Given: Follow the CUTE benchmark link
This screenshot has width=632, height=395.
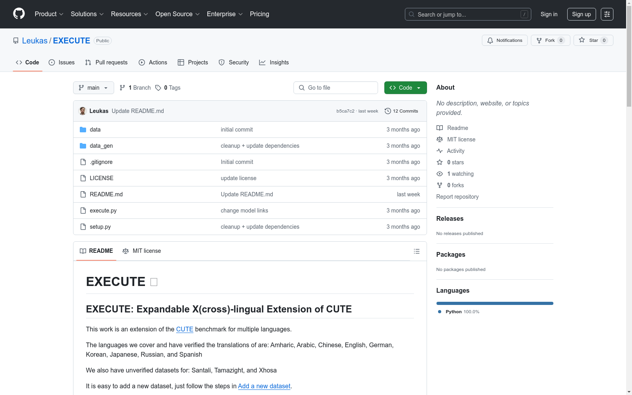Looking at the screenshot, I should (185, 329).
